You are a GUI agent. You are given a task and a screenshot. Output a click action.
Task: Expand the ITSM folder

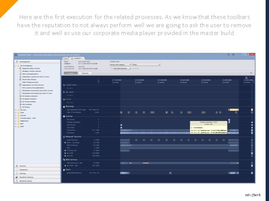[16, 113]
